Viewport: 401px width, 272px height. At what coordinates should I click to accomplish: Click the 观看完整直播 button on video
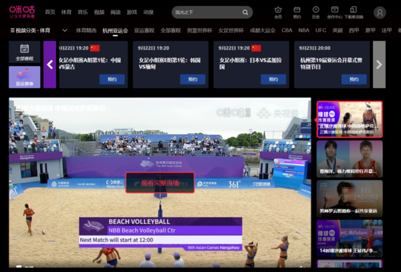(160, 182)
